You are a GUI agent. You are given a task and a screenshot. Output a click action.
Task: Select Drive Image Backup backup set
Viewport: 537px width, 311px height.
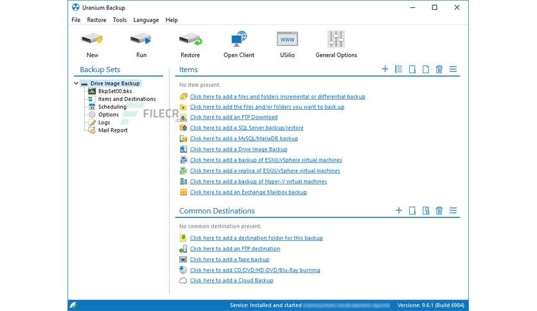pos(115,84)
